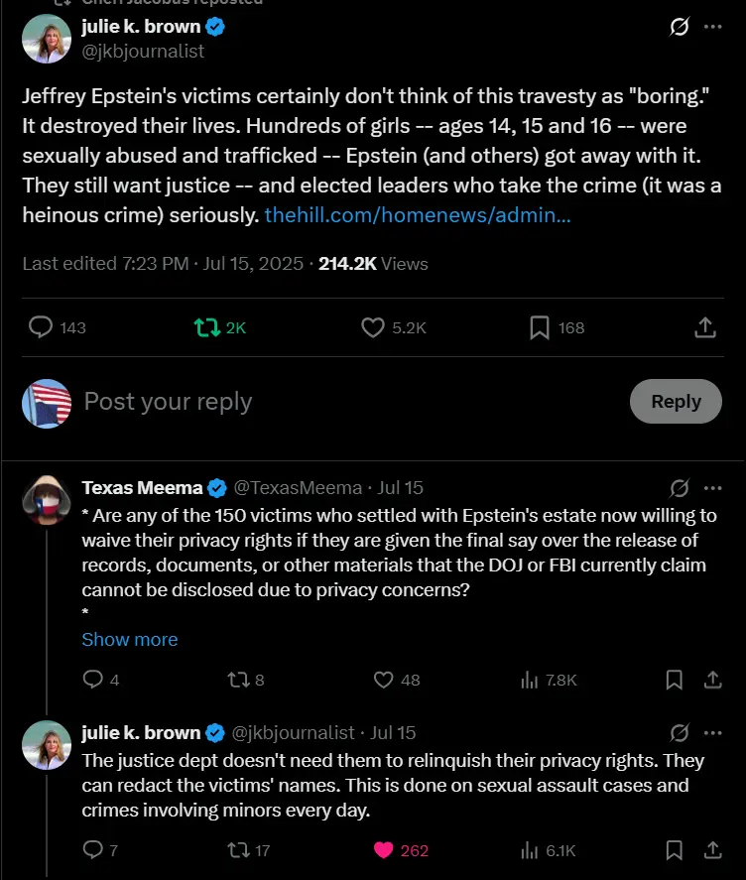Click the gray Reply button
746x880 pixels.
click(x=676, y=401)
